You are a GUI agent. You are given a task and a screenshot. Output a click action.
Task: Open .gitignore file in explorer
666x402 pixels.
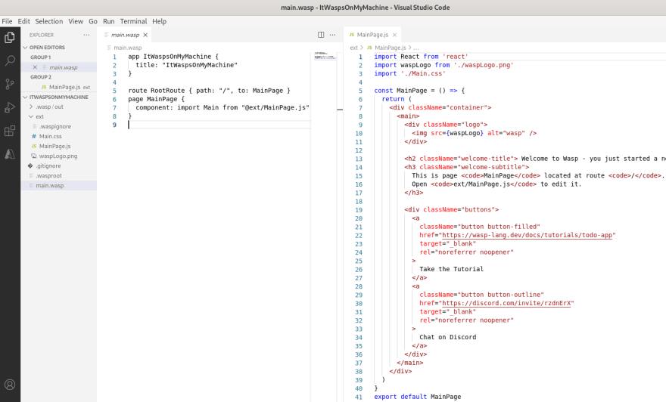48,165
